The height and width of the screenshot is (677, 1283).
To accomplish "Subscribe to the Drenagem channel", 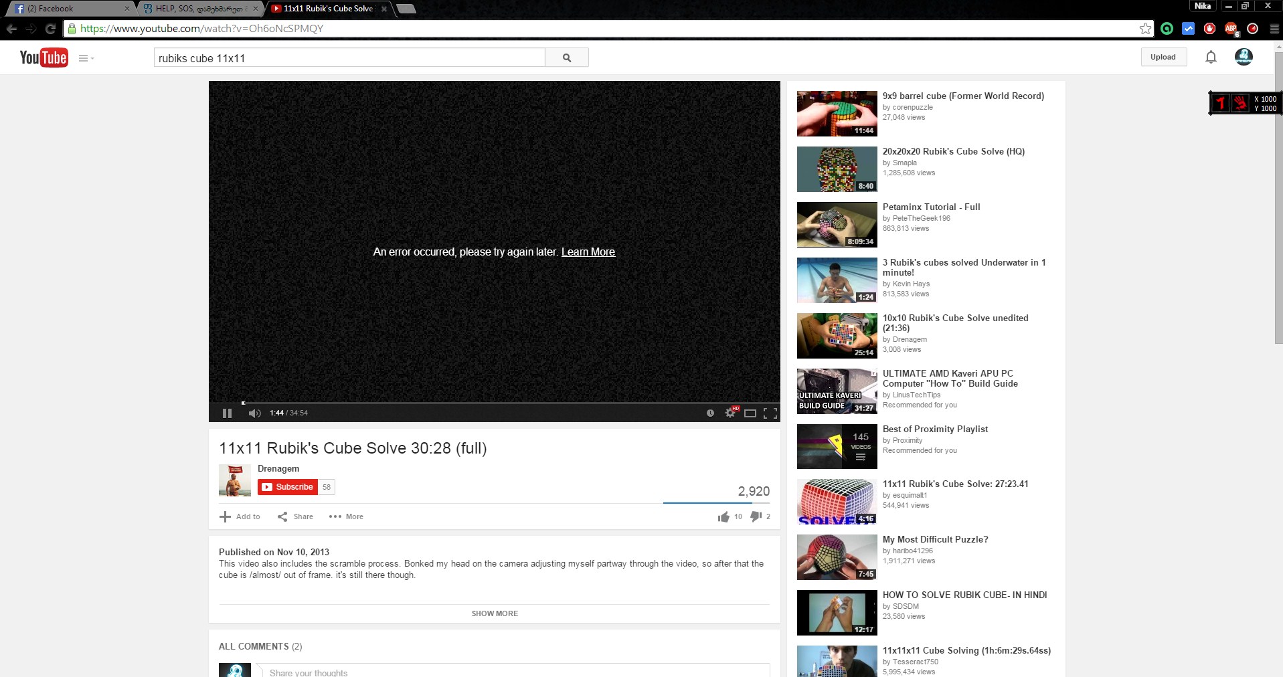I will [x=288, y=487].
